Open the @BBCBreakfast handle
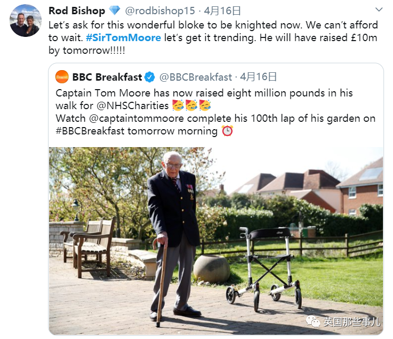The height and width of the screenshot is (339, 393). tap(196, 77)
